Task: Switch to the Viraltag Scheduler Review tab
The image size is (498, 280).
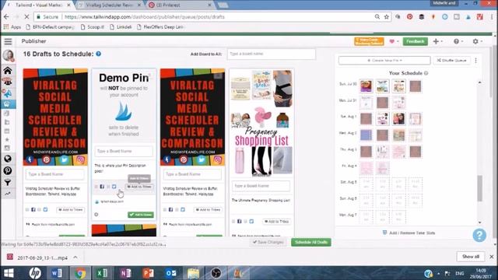Action: 109,5
